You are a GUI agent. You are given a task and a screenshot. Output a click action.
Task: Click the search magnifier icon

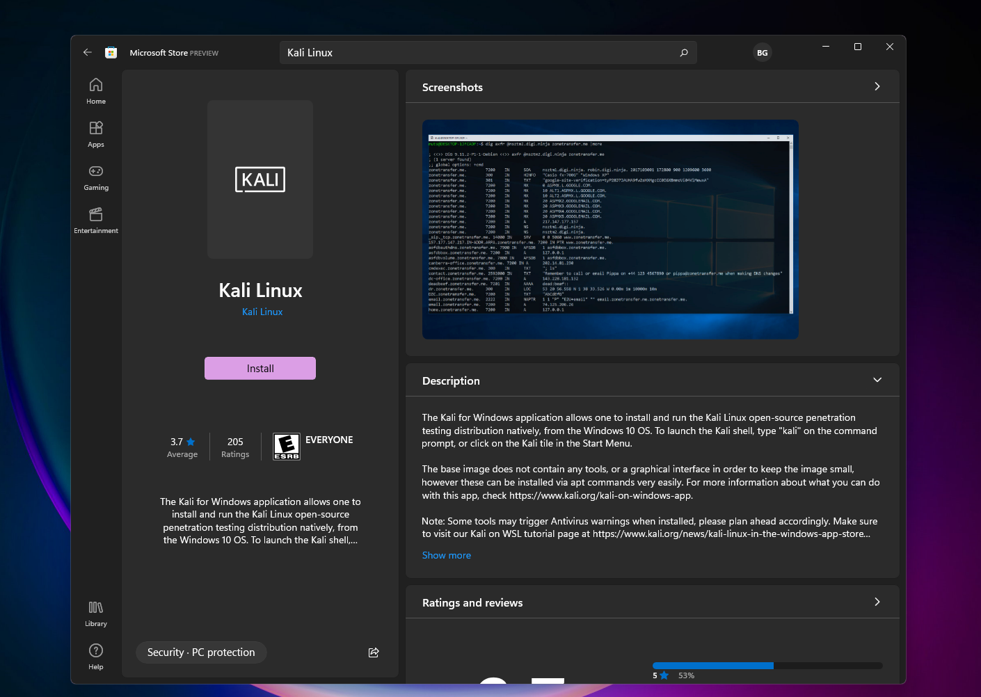click(x=684, y=52)
